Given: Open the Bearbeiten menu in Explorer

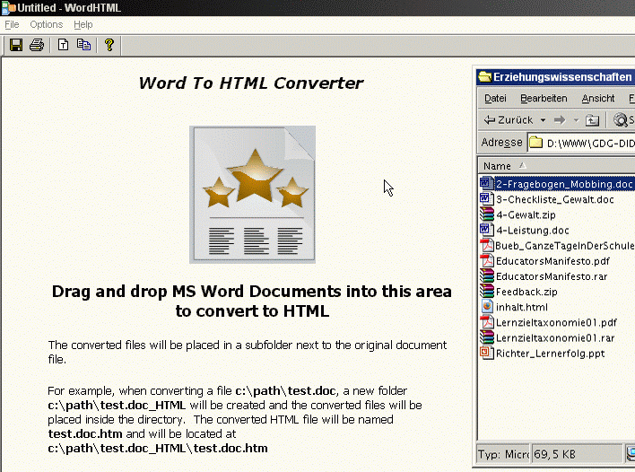Looking at the screenshot, I should pos(544,98).
